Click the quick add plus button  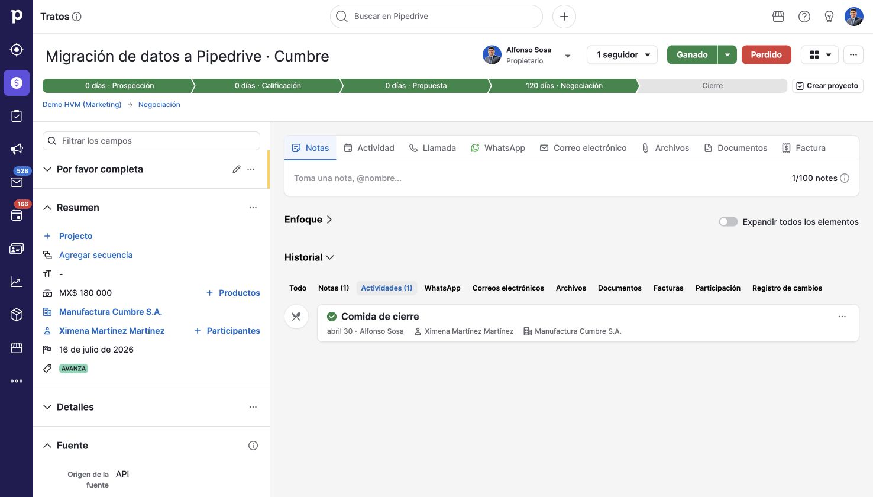coord(564,17)
